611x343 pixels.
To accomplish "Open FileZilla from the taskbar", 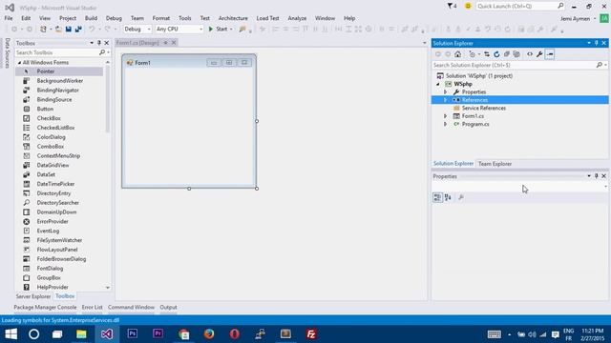I will click(311, 333).
